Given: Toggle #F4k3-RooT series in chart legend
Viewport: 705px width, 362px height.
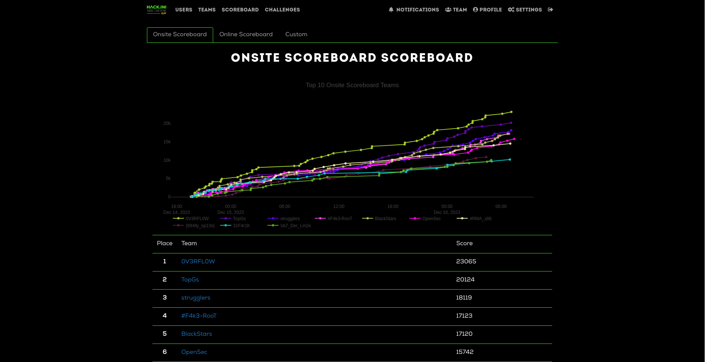Looking at the screenshot, I should 333,219.
